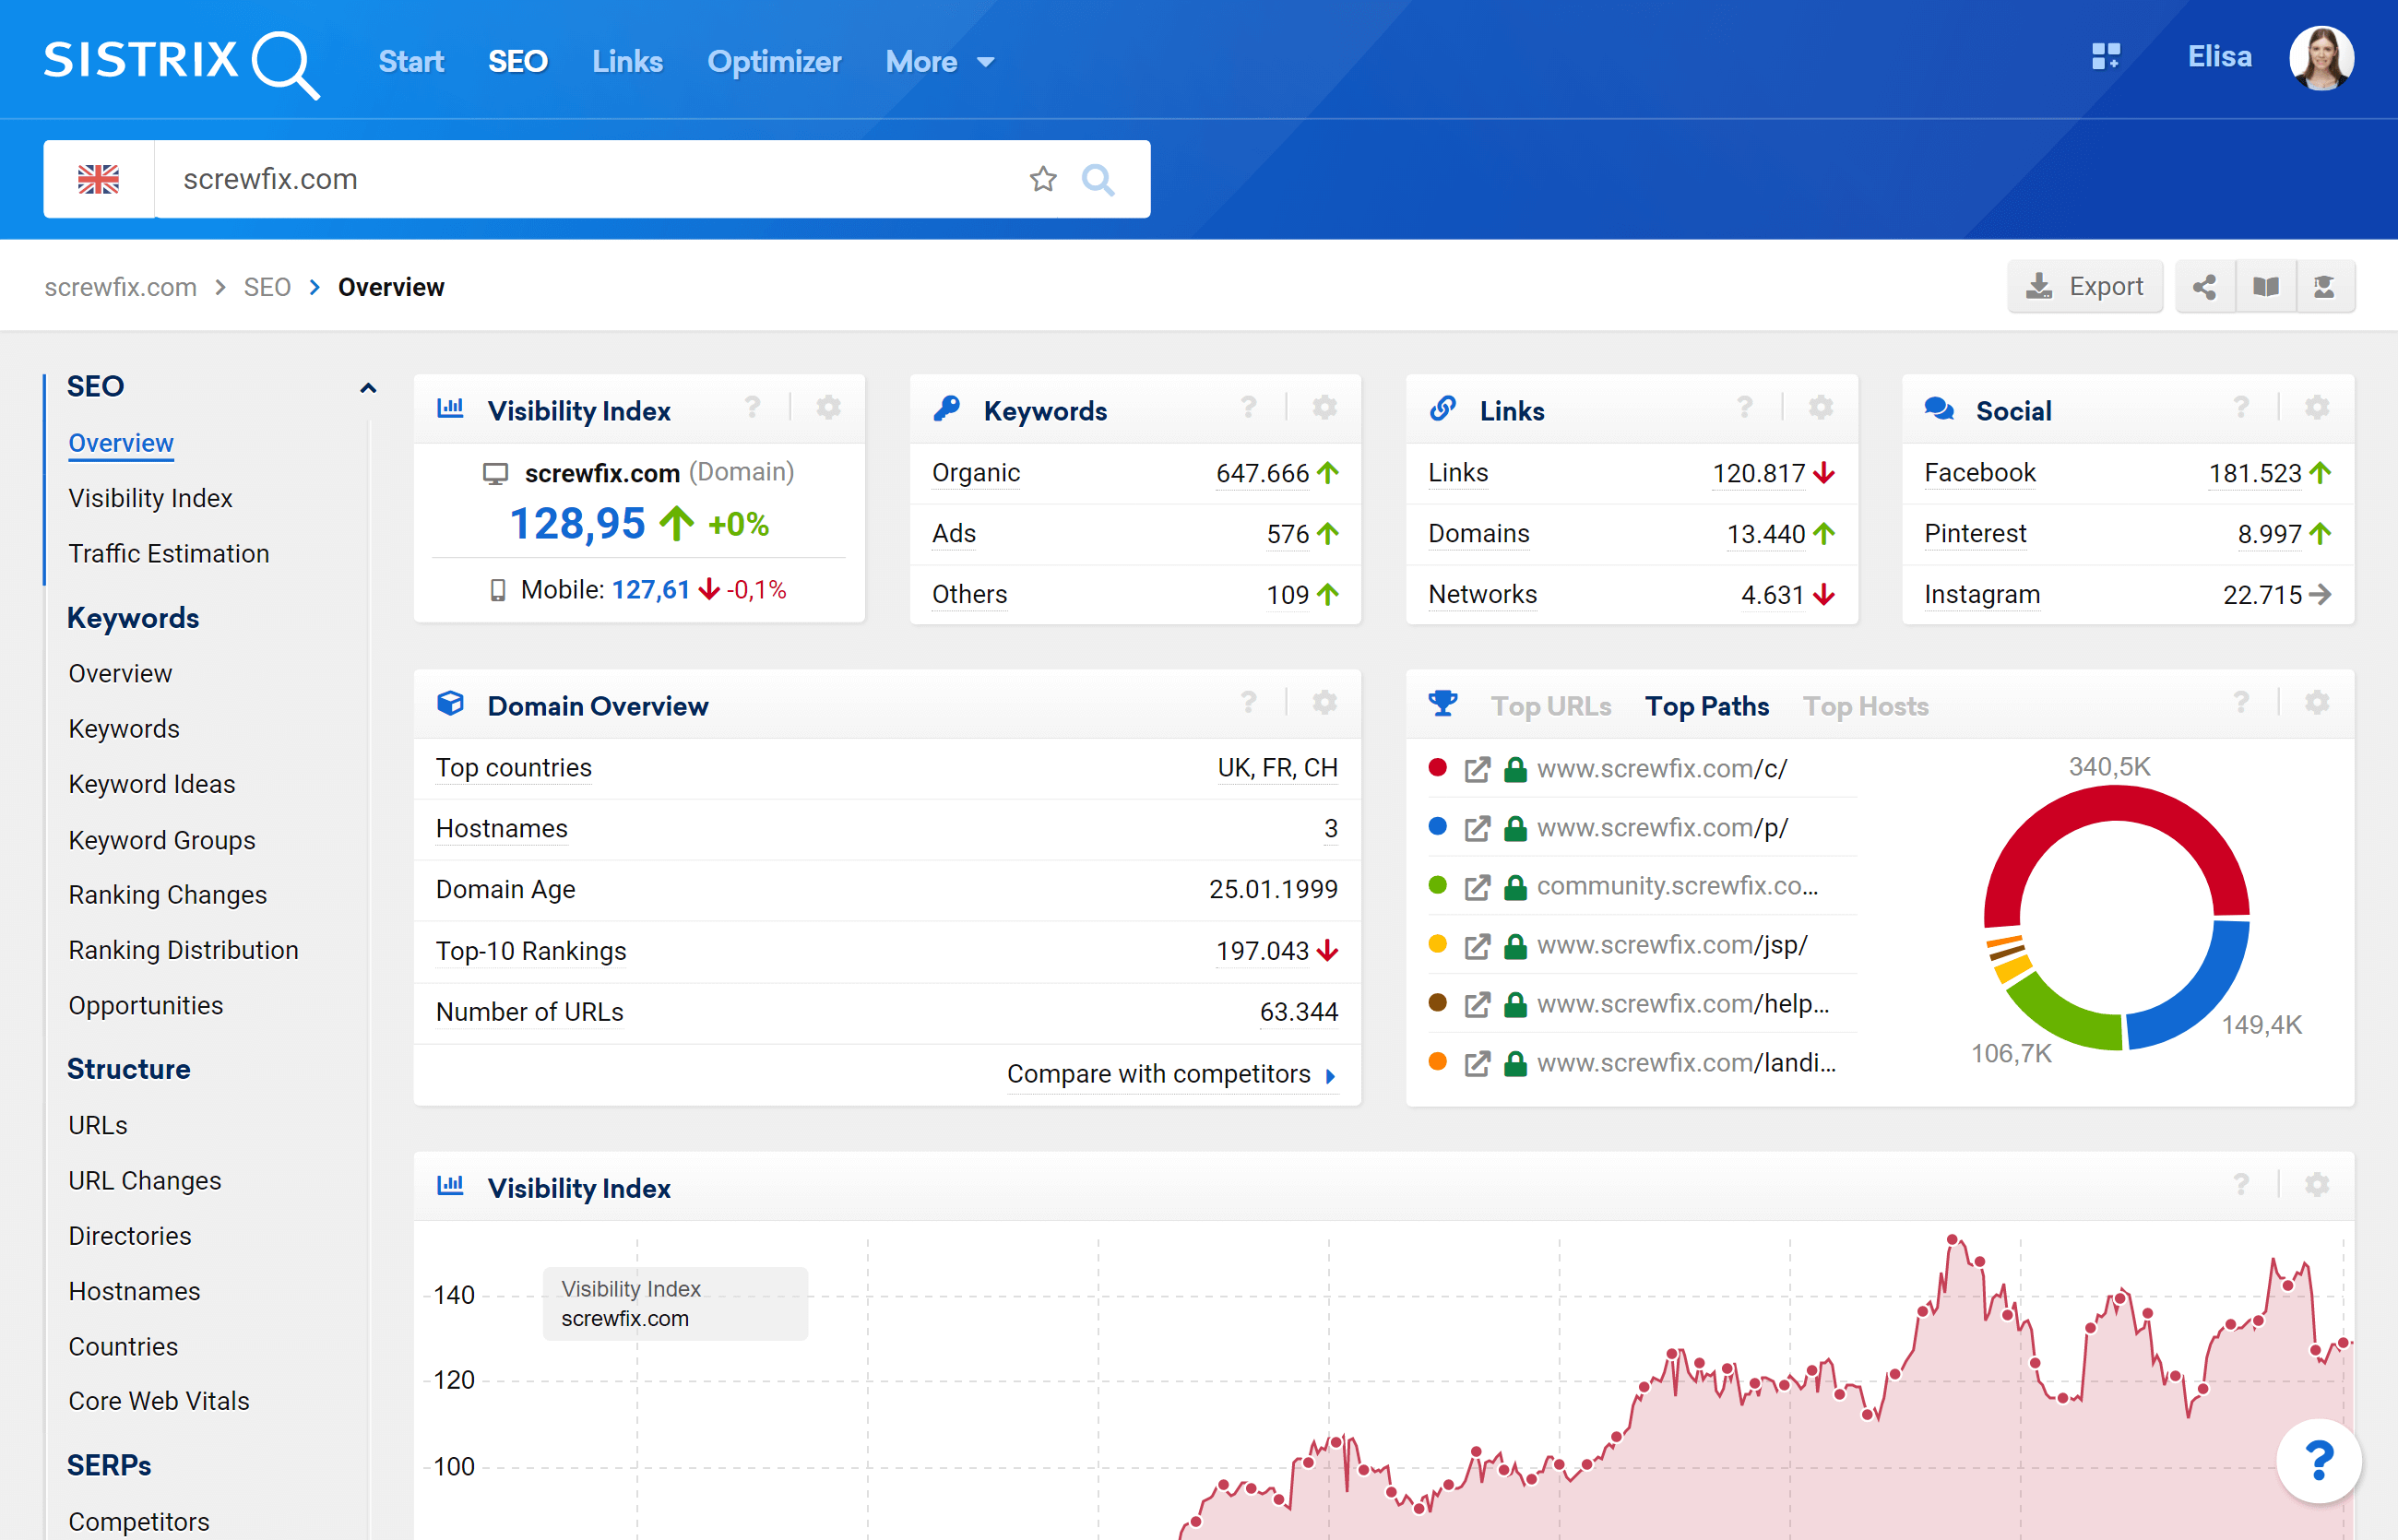Open Visibility Index in sidebar

pos(150,498)
